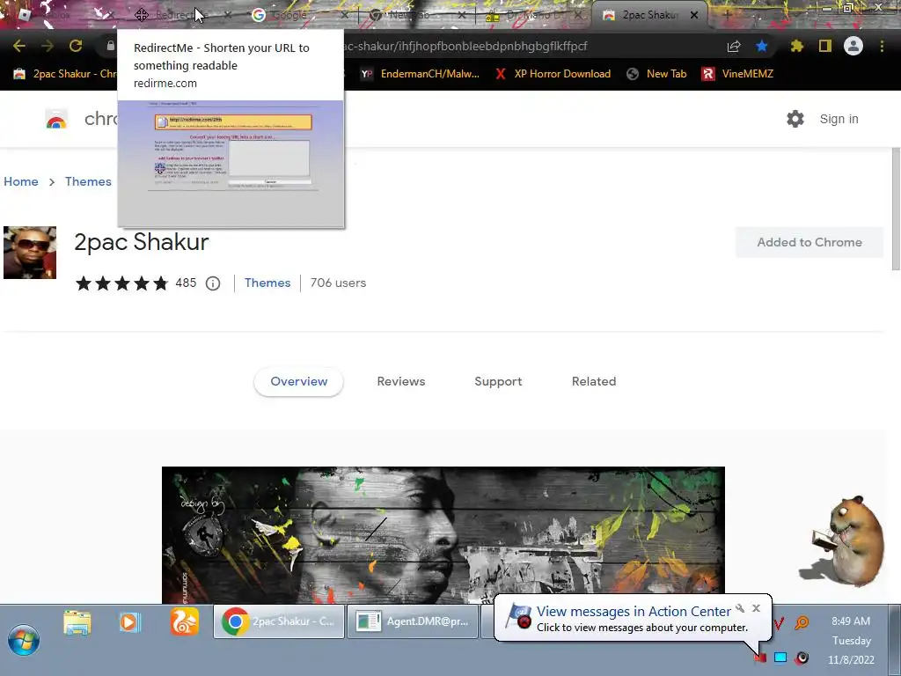Viewport: 901px width, 676px height.
Task: Open the Windows Start orb
Action: (x=23, y=641)
